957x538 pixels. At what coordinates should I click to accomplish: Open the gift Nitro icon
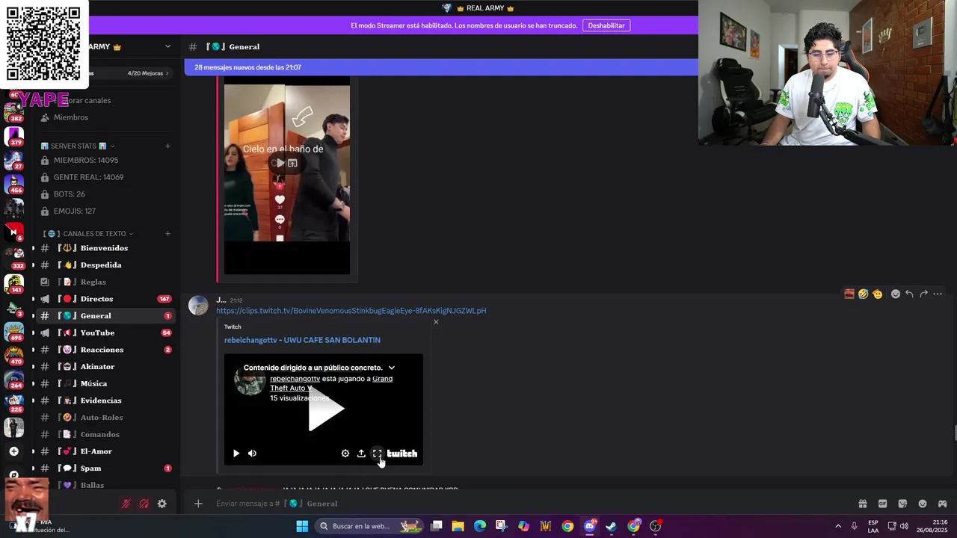click(862, 504)
